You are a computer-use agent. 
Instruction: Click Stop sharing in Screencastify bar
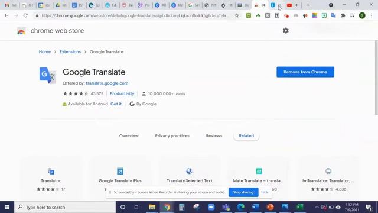(x=243, y=192)
